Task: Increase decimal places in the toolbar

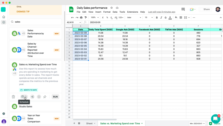Action: click(116, 17)
